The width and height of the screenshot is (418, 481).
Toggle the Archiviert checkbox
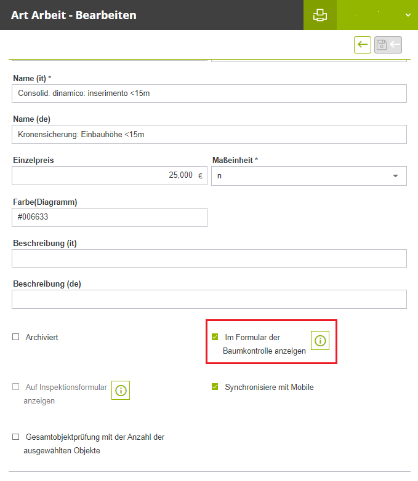tap(16, 337)
